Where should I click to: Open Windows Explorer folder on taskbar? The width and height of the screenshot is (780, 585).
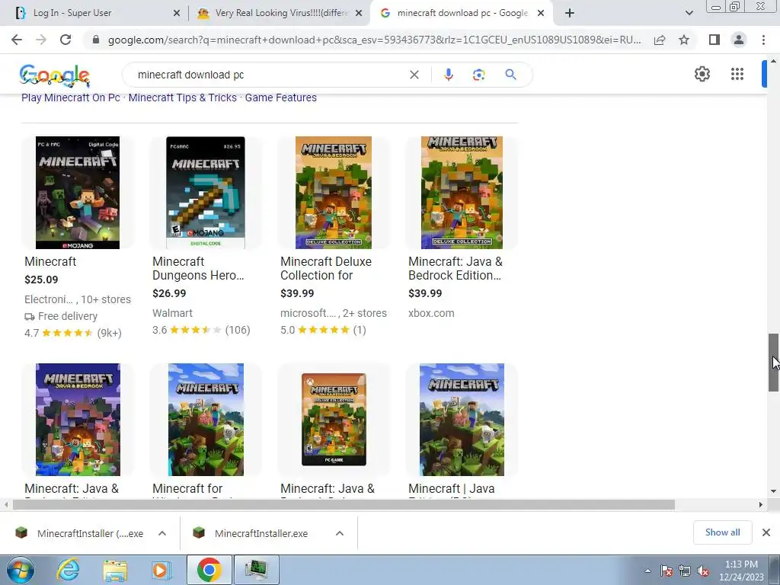[116, 570]
